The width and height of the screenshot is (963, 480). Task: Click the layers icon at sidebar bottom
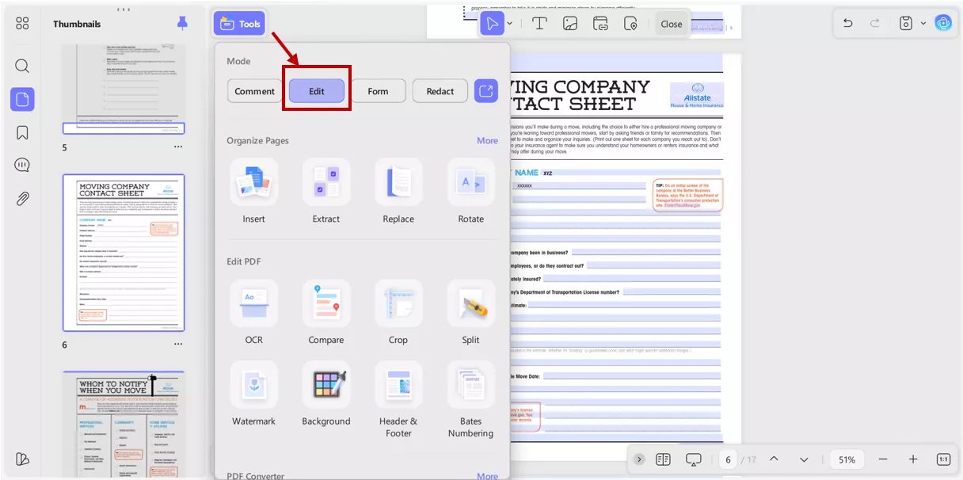22,459
